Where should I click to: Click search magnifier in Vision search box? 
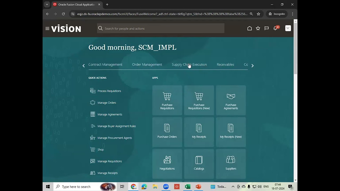click(x=100, y=28)
